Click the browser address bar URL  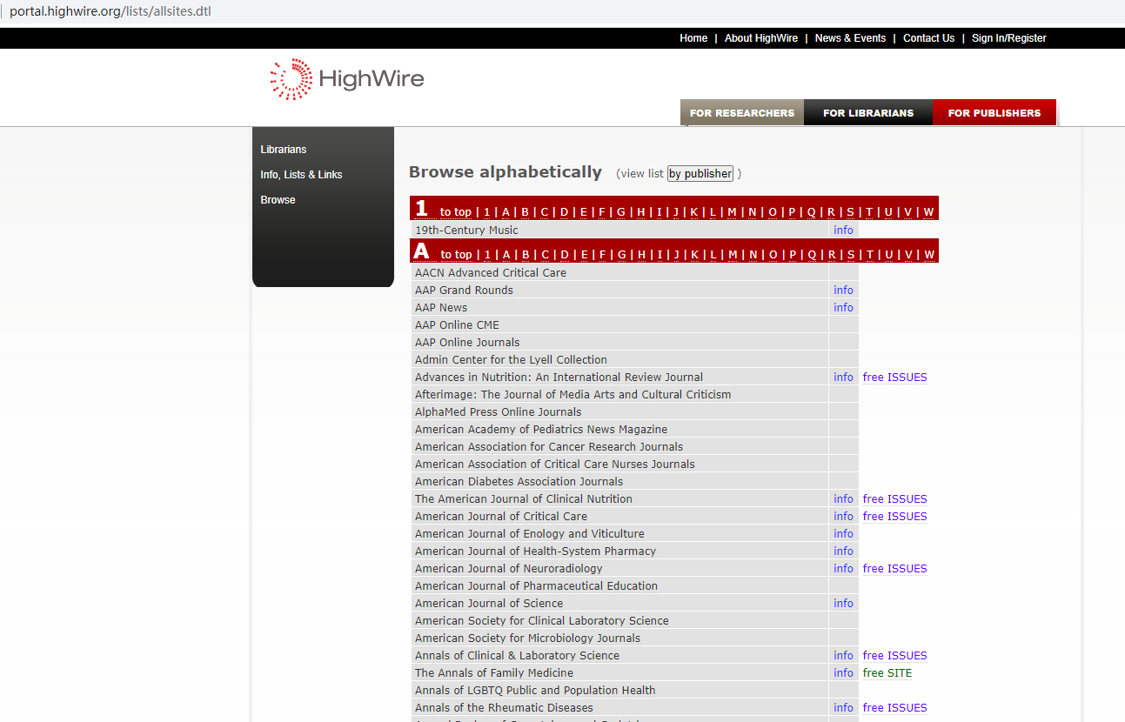(110, 11)
